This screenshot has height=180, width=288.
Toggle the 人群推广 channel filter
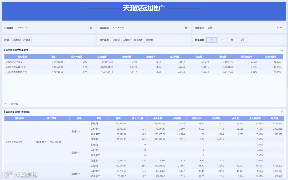tap(127, 40)
